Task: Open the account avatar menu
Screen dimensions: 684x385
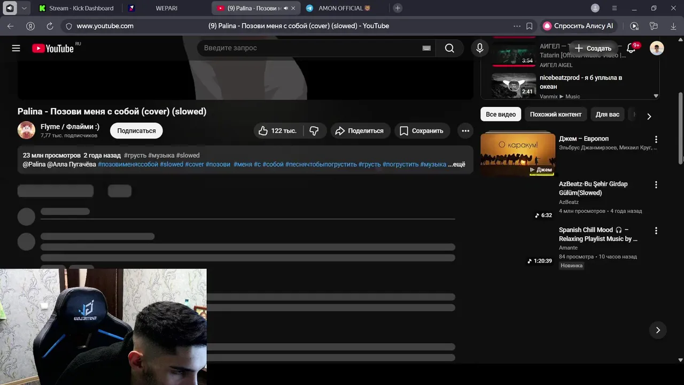Action: 657,48
